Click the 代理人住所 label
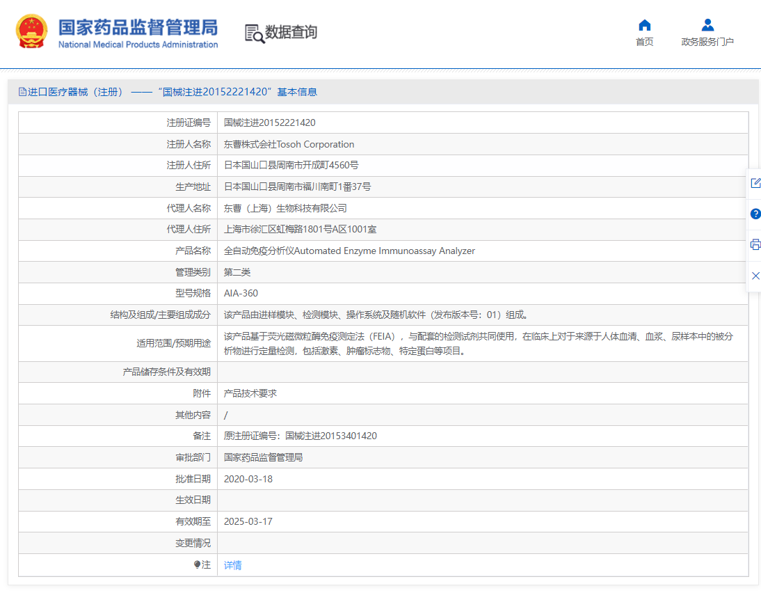 189,229
